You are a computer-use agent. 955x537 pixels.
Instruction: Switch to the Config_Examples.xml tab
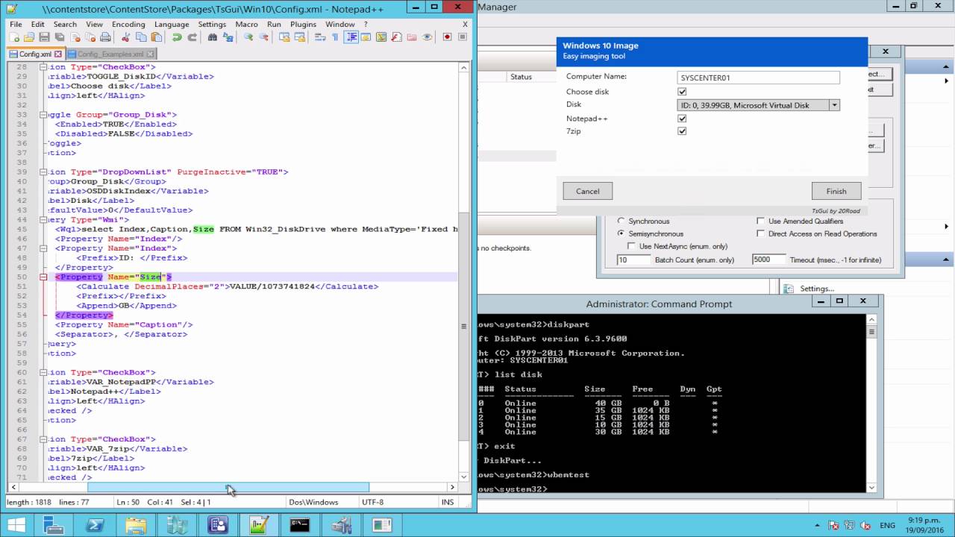click(110, 54)
